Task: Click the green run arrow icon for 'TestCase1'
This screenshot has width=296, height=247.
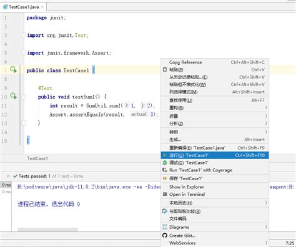Action: [165, 155]
